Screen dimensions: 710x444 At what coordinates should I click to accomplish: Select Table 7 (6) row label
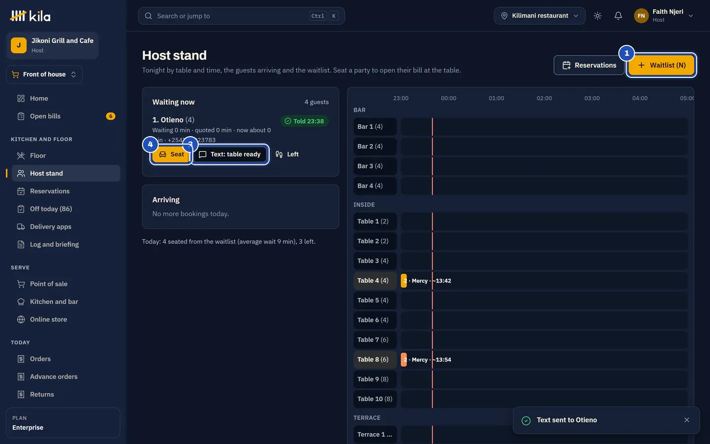tap(375, 340)
